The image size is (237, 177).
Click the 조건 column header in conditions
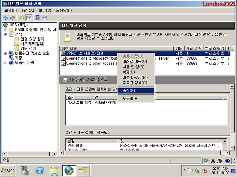pyautogui.click(x=79, y=97)
